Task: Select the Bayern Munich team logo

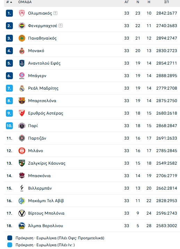Action: click(x=22, y=76)
